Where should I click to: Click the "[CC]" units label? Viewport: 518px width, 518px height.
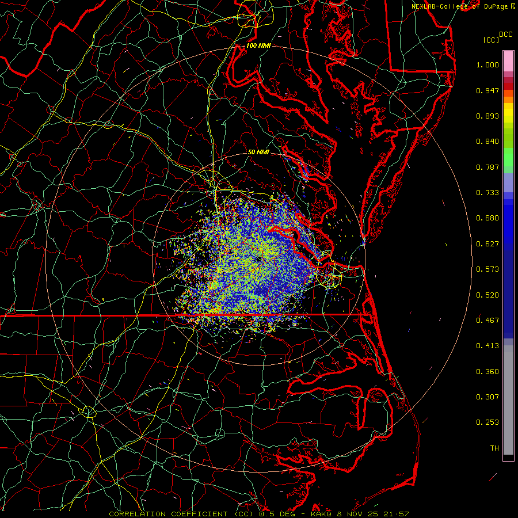click(x=492, y=40)
